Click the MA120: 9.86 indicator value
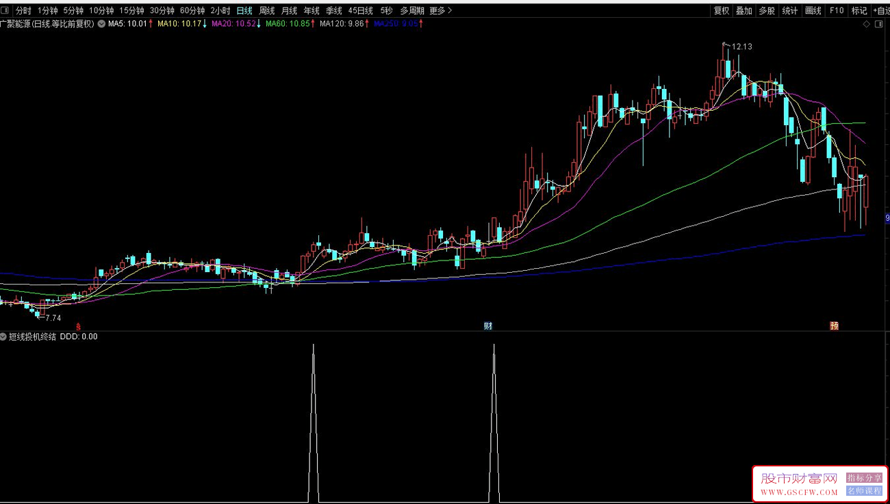The width and height of the screenshot is (890, 504). (x=342, y=24)
